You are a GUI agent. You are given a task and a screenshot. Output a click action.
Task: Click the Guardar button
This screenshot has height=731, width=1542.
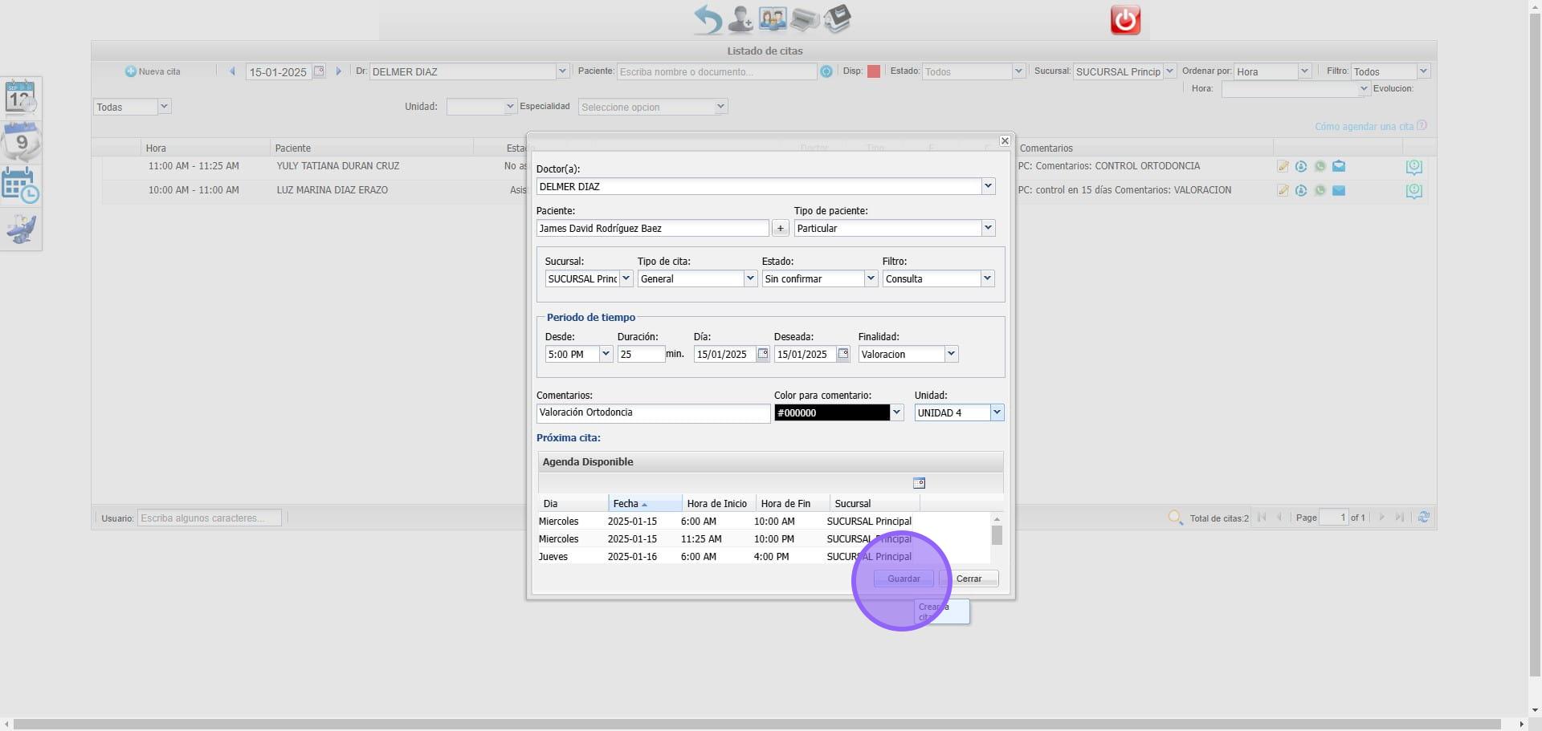tap(904, 579)
